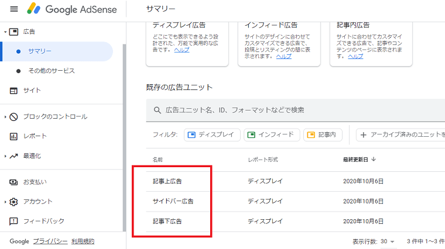Click the お支払い payment icon
Image resolution: width=445 pixels, height=249 pixels.
[13, 182]
